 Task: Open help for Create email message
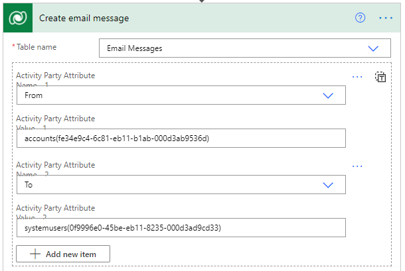tap(360, 18)
